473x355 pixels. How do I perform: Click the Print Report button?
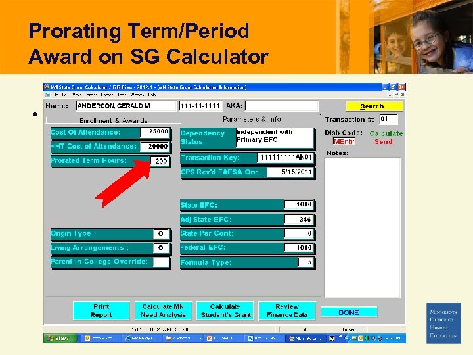101,310
